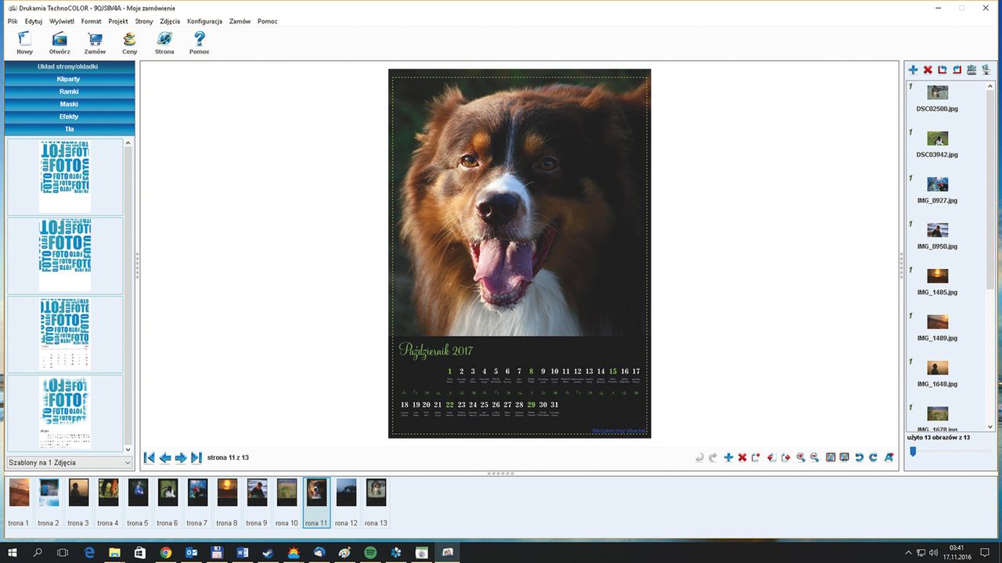
Task: Click the blue plus icon under the canvas
Action: [x=728, y=457]
